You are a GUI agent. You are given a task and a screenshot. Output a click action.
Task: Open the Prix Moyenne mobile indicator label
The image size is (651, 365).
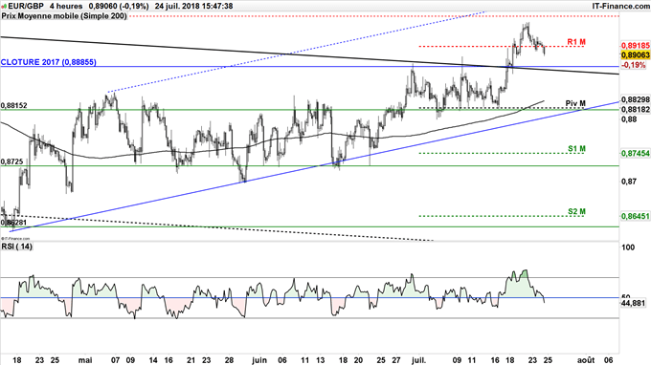(64, 15)
